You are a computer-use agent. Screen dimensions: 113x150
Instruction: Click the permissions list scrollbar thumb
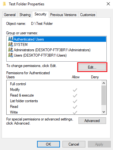tap(104, 95)
